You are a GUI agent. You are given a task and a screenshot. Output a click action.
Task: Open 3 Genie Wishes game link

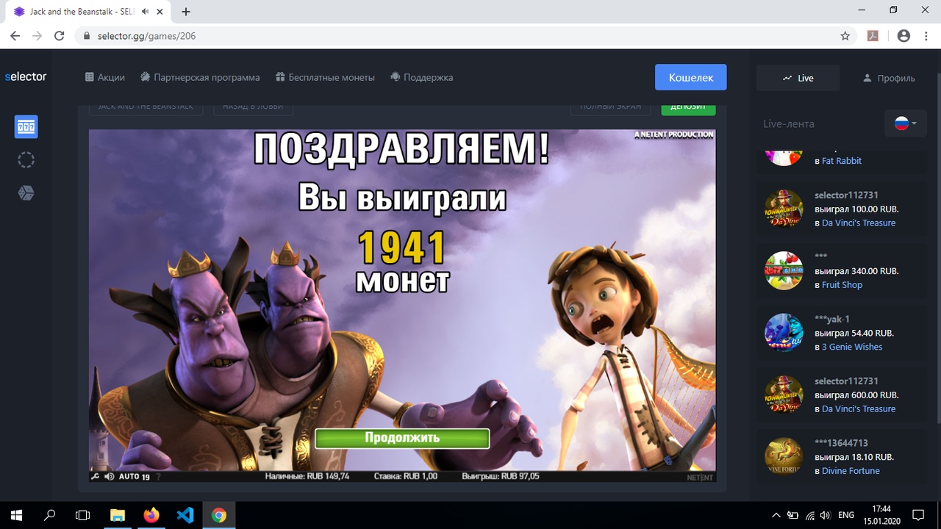pyautogui.click(x=852, y=347)
